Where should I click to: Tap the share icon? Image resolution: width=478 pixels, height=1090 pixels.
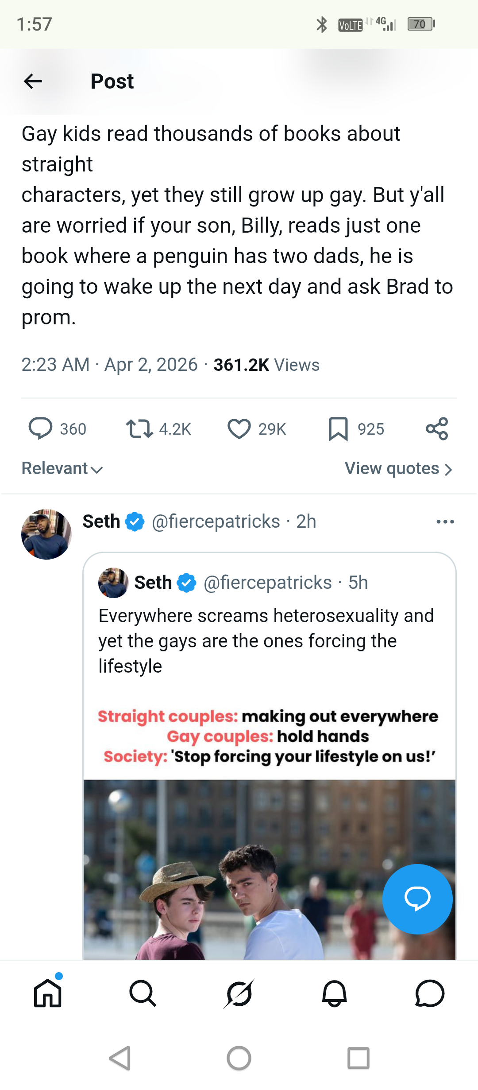437,428
